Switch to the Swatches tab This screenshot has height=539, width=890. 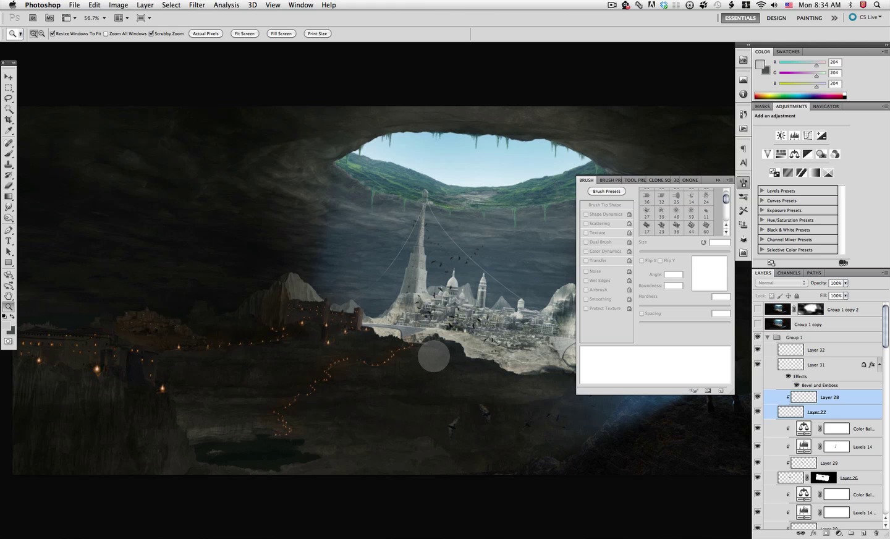pos(788,52)
